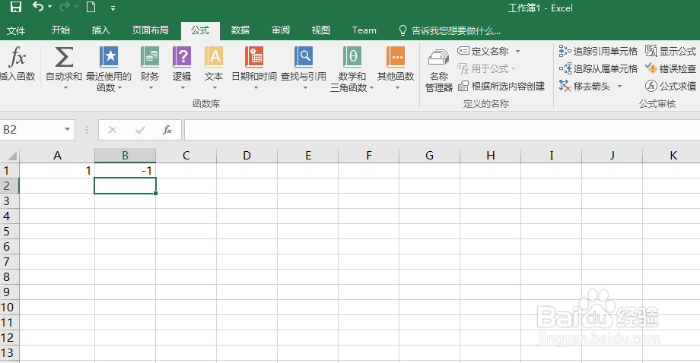
Task: Expand the 其他函数 dropdown arrow
Action: [397, 88]
